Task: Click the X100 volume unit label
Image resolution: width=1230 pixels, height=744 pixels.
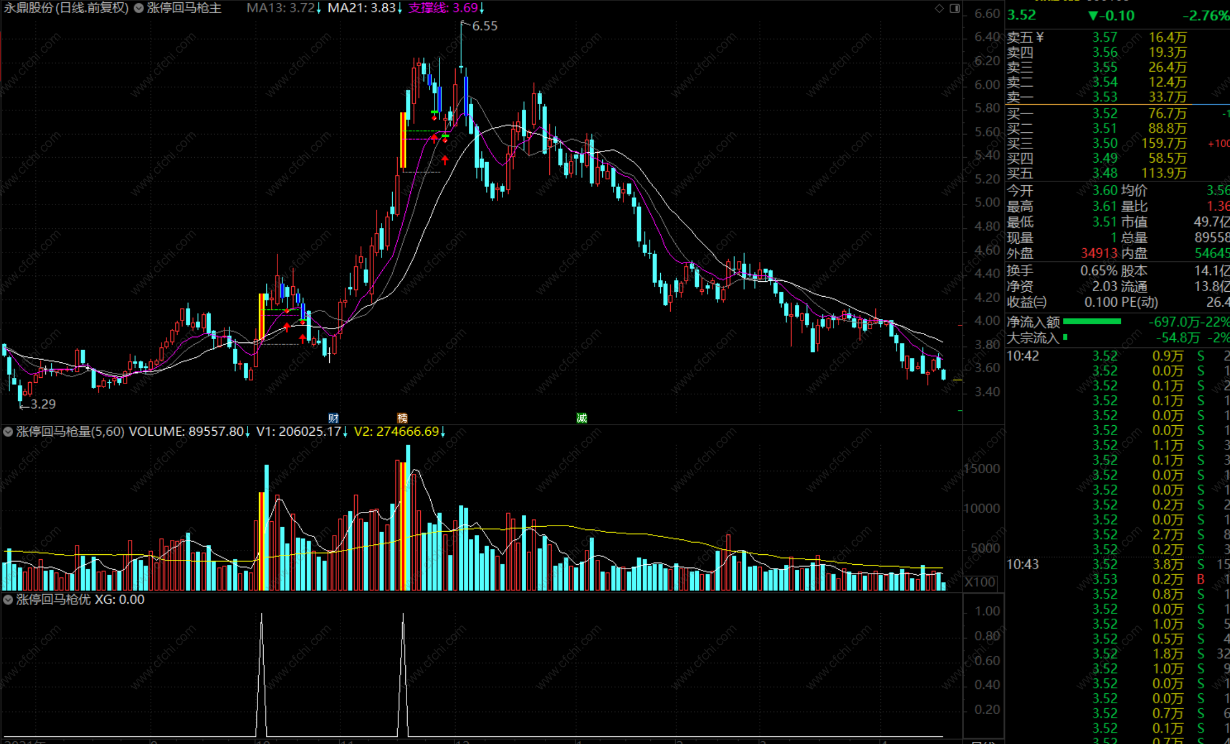Action: pos(980,582)
